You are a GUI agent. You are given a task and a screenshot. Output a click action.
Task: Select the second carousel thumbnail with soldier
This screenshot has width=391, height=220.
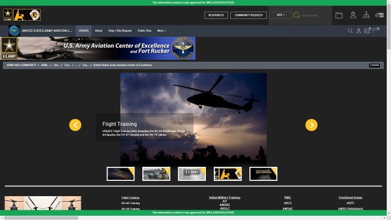(x=156, y=174)
